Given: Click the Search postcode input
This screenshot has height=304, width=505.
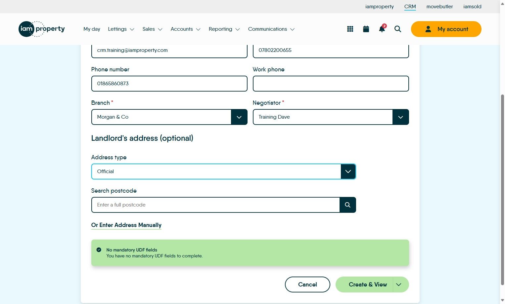Looking at the screenshot, I should pyautogui.click(x=215, y=205).
